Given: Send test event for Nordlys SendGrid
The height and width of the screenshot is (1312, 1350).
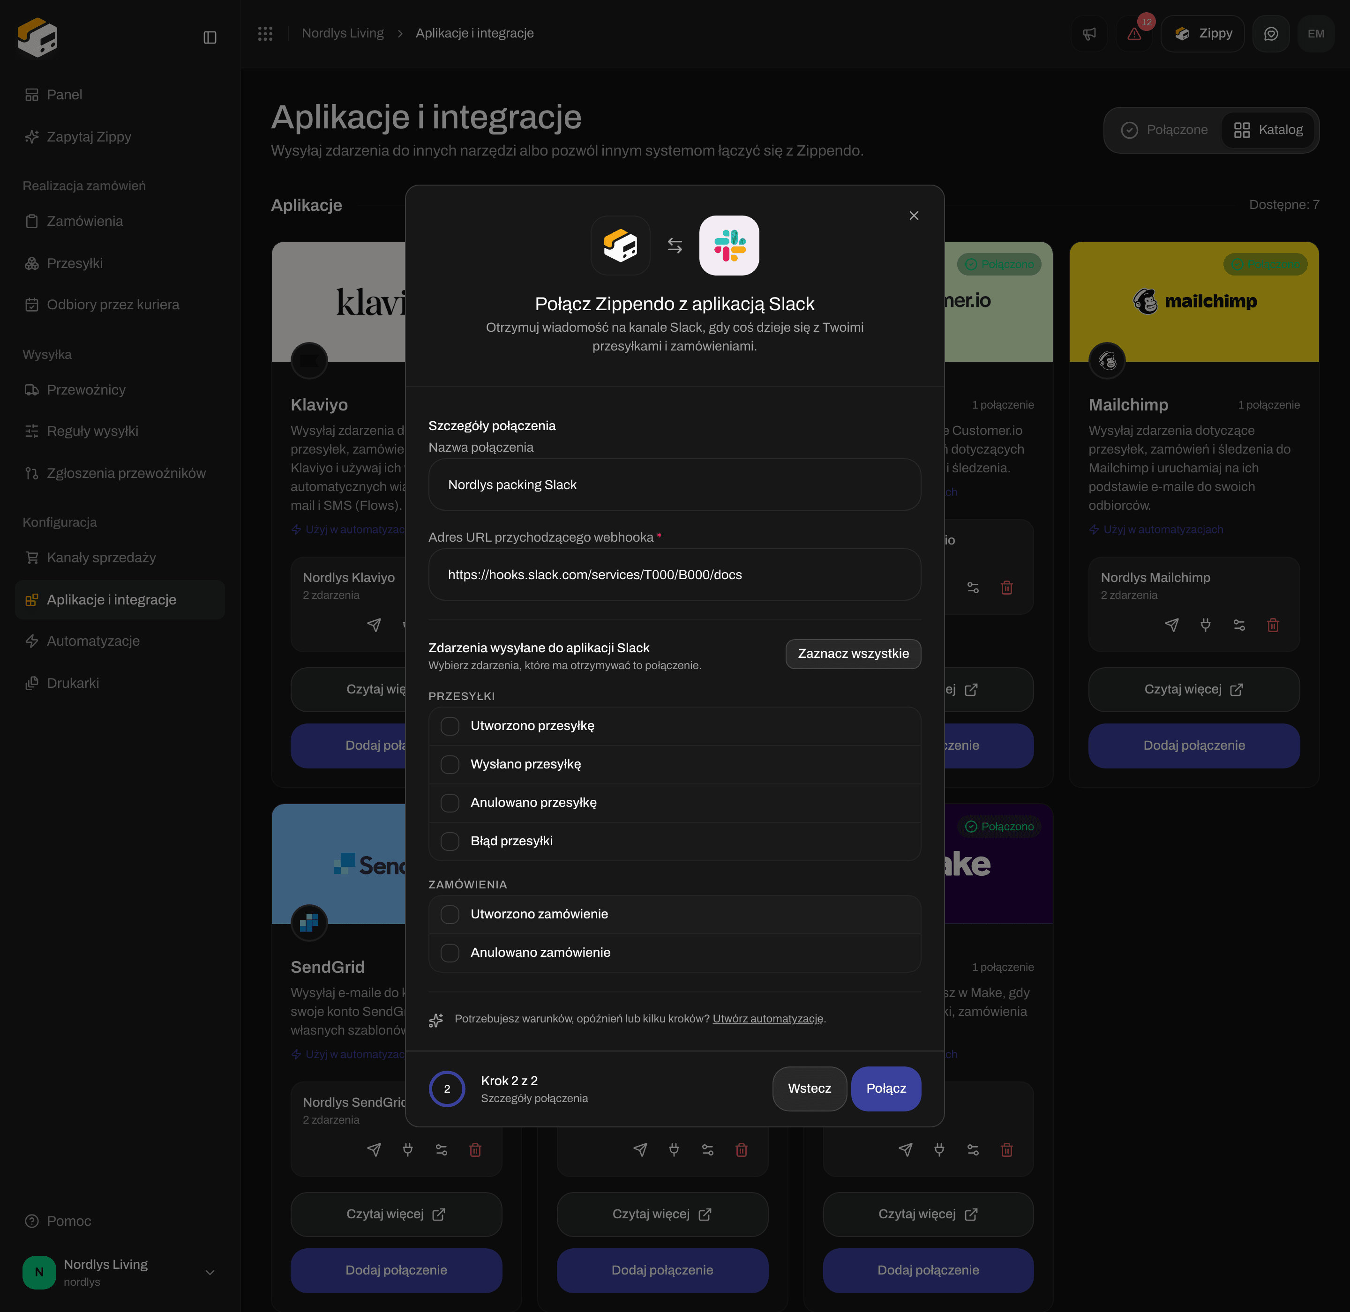Looking at the screenshot, I should click(374, 1150).
